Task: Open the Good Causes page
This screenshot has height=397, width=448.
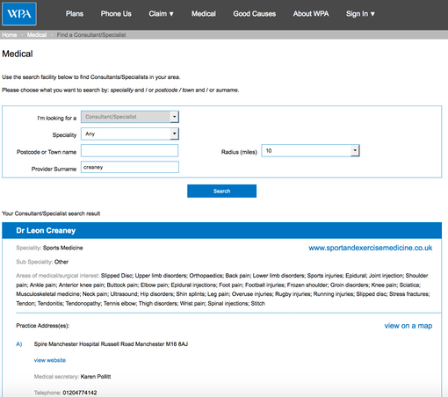Action: [255, 14]
